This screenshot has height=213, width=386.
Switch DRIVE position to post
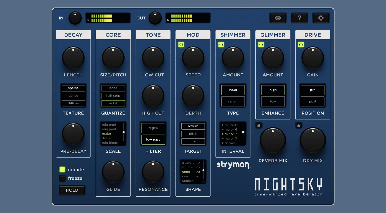click(313, 101)
